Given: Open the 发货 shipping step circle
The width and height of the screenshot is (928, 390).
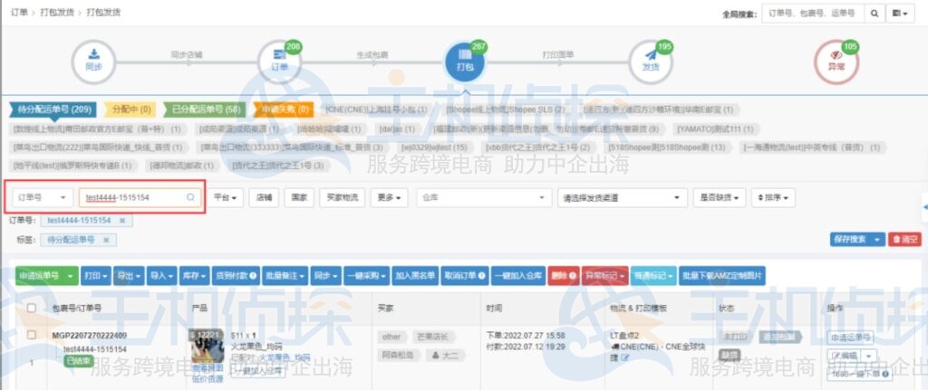Looking at the screenshot, I should [x=651, y=62].
